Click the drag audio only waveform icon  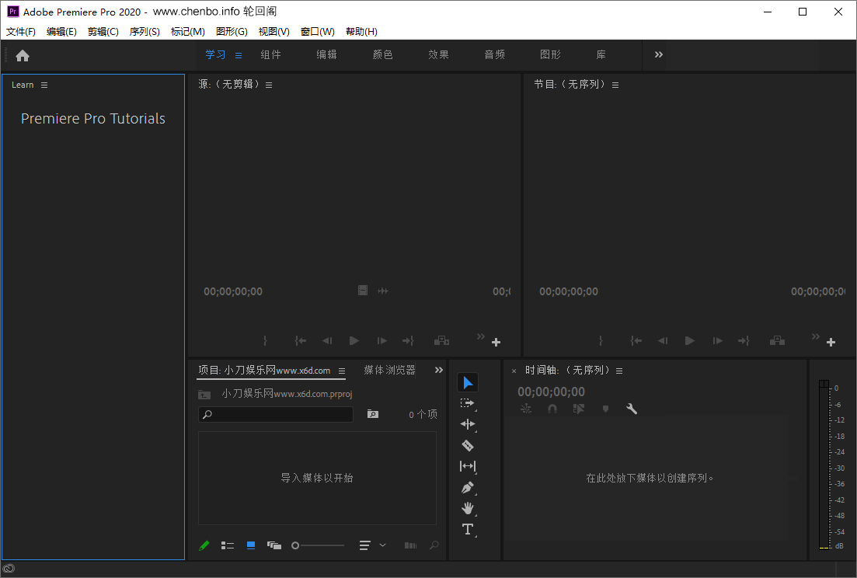click(x=383, y=291)
